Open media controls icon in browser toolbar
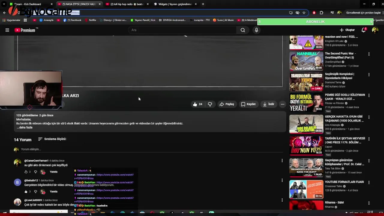 pyautogui.click(x=332, y=13)
